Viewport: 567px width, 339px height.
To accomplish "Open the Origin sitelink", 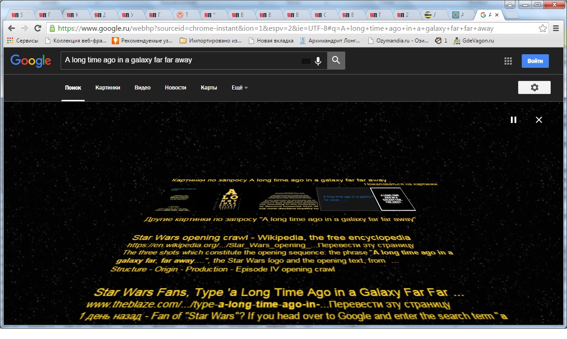I will (x=167, y=269).
